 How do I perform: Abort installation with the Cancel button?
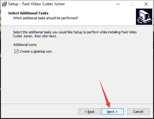tap(138, 112)
